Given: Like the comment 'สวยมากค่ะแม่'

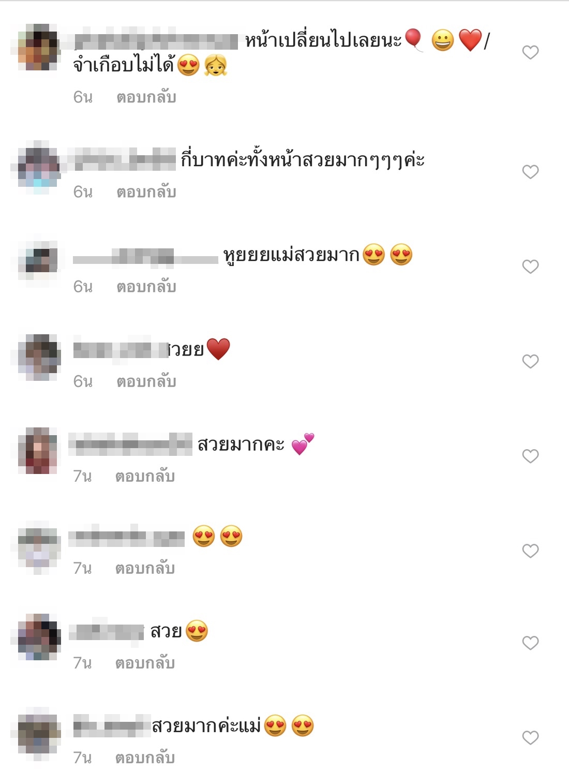Looking at the screenshot, I should 530,737.
